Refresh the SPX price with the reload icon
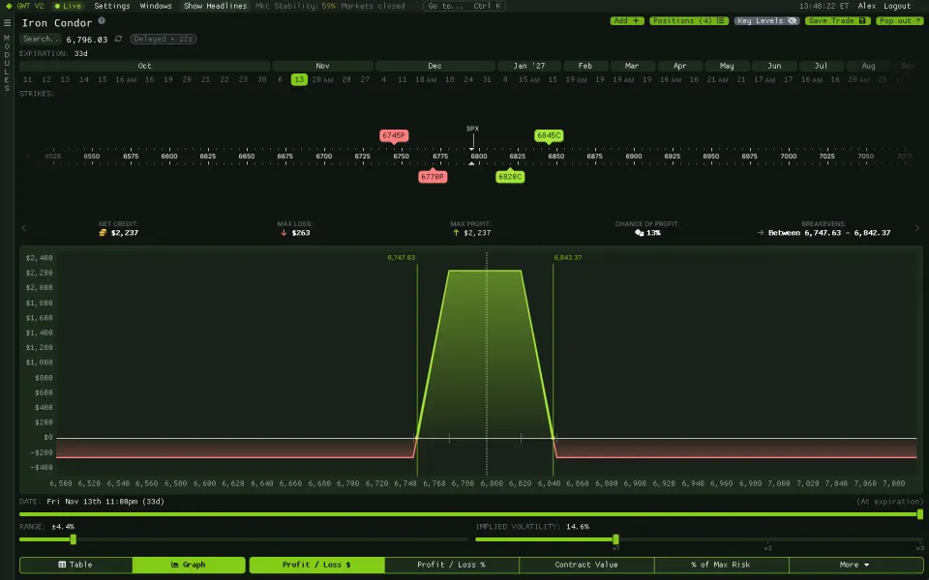929x580 pixels. click(118, 39)
